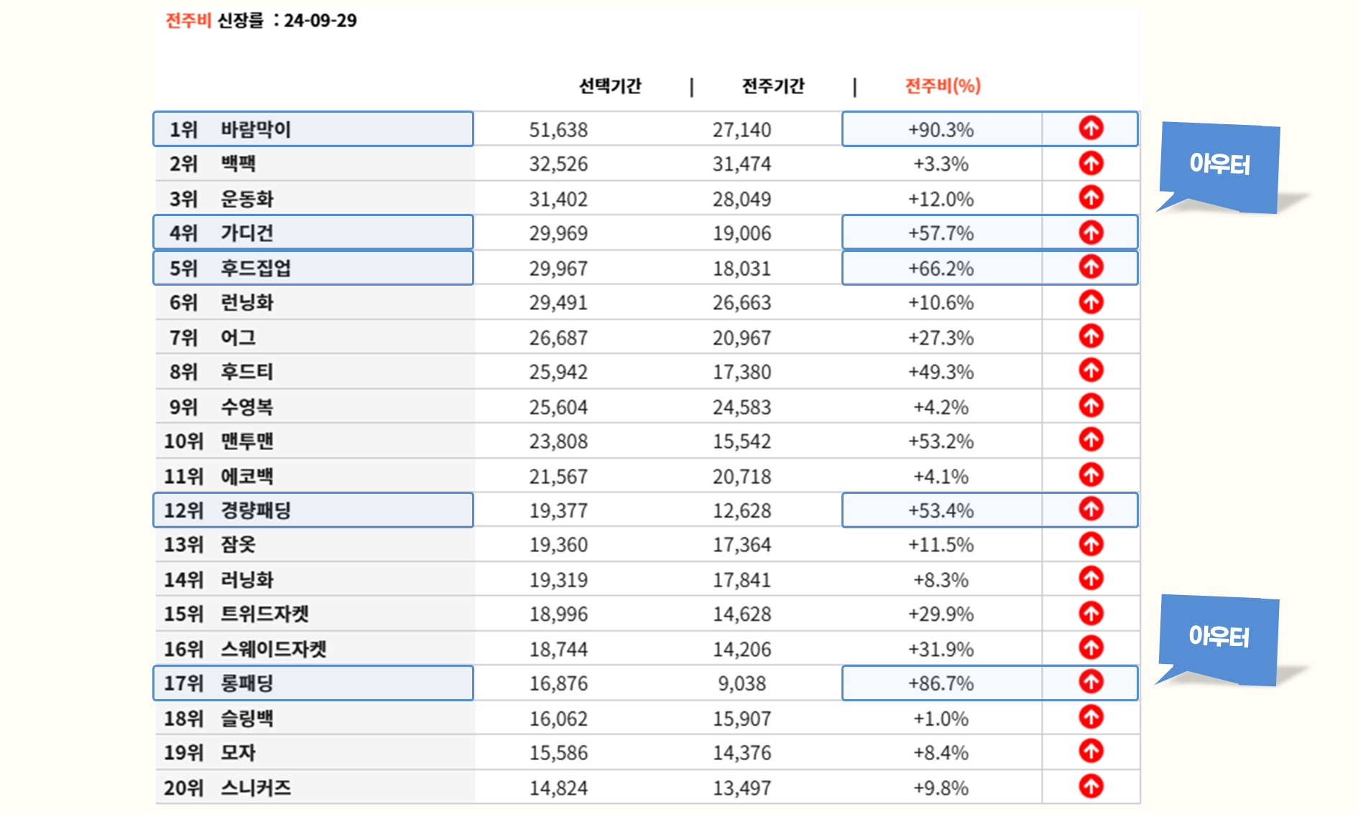
Task: Open the 3위 운동화 keyword
Action: 246,199
